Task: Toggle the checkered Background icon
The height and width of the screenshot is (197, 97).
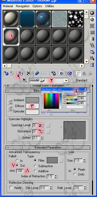Action: coord(92,26)
